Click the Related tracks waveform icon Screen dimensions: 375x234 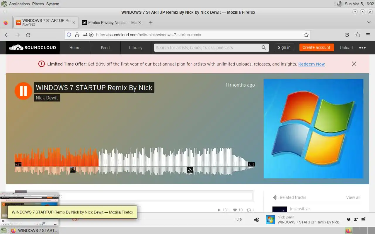coord(275,197)
